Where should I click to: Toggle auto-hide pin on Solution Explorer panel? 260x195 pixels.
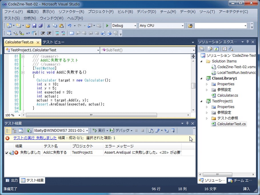pyautogui.click(x=247, y=42)
